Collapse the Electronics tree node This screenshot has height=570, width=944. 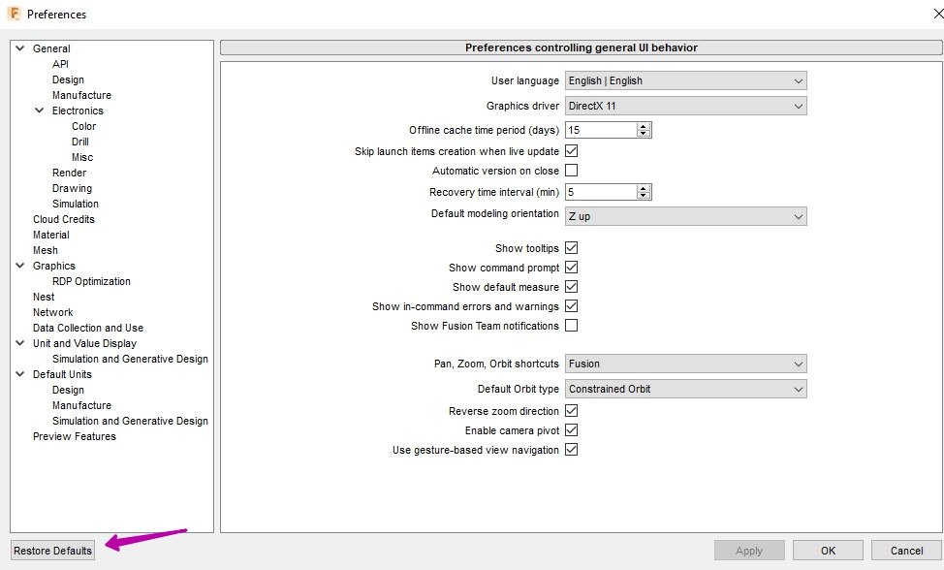(x=39, y=111)
